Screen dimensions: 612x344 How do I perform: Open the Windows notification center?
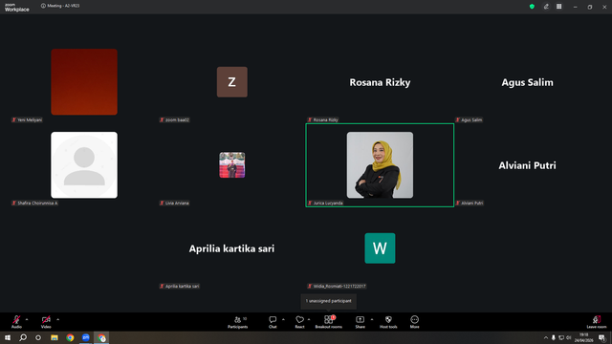pos(601,337)
